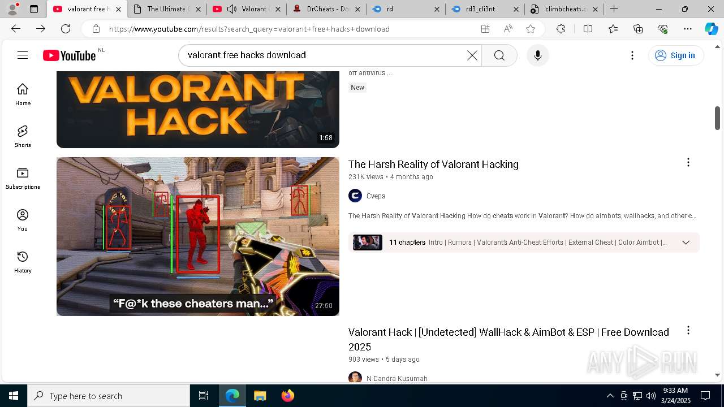The width and height of the screenshot is (724, 407).
Task: Add this page to favorites
Action: [x=530, y=29]
